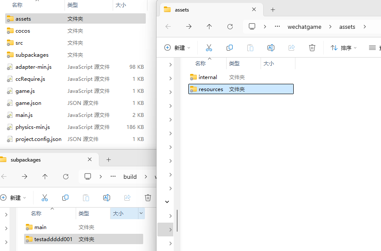
Task: Click the This PC monitor icon in assets address bar
Action: click(252, 27)
